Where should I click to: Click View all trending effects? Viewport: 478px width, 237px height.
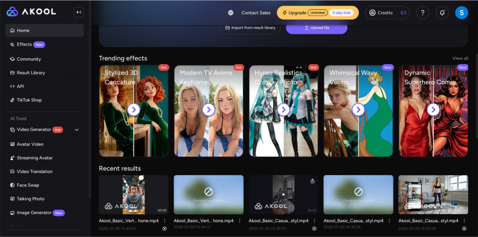460,58
